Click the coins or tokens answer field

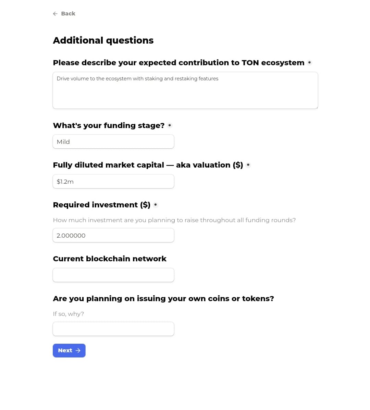pyautogui.click(x=113, y=329)
